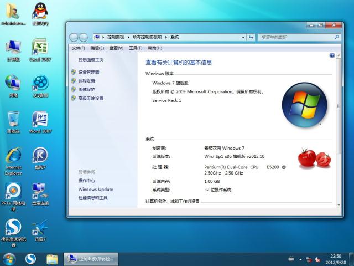Go to 控制面板主页 link

[91, 60]
